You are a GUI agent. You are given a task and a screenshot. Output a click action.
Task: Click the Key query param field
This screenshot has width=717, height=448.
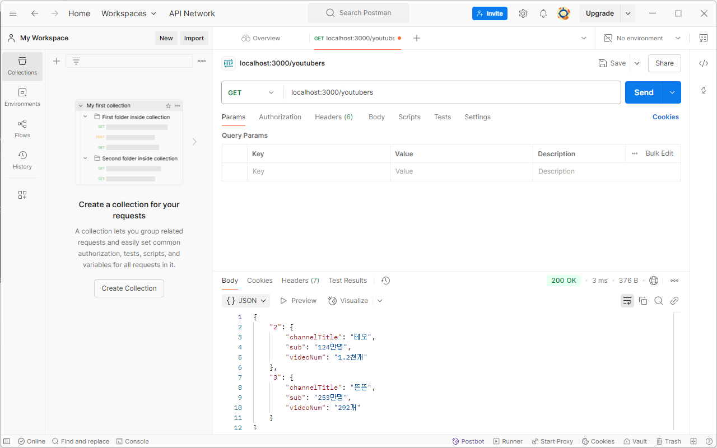[319, 171]
